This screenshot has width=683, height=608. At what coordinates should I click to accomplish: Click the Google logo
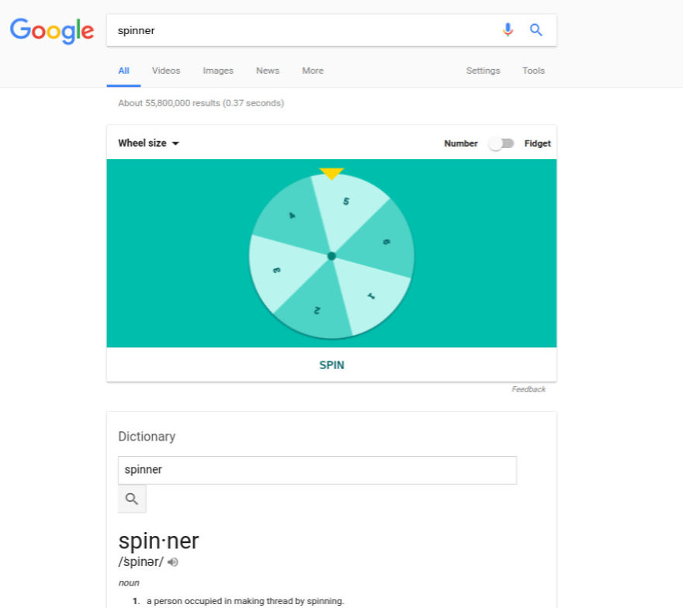51,31
